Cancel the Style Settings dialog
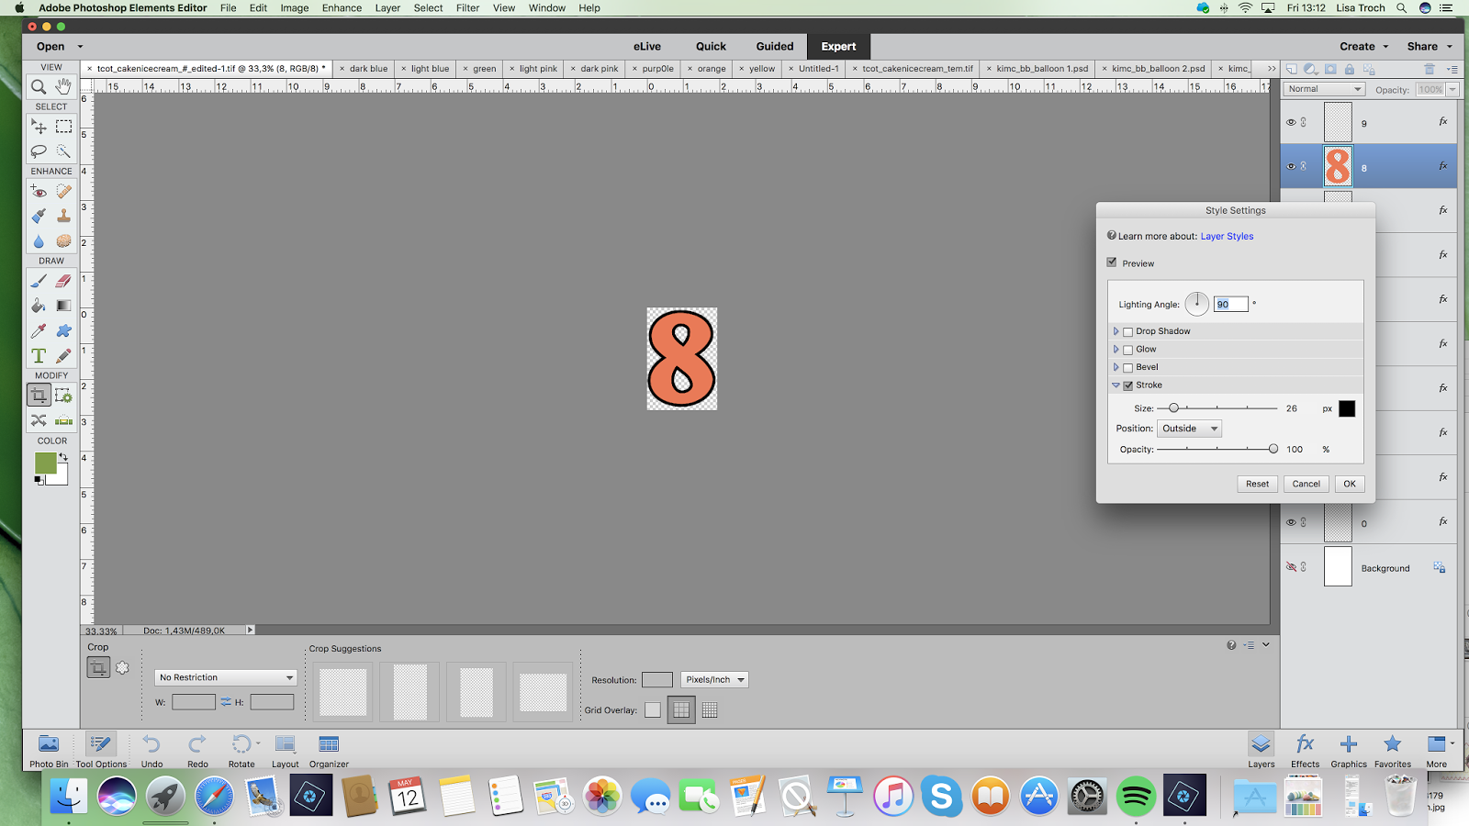Image resolution: width=1469 pixels, height=826 pixels. pyautogui.click(x=1306, y=484)
